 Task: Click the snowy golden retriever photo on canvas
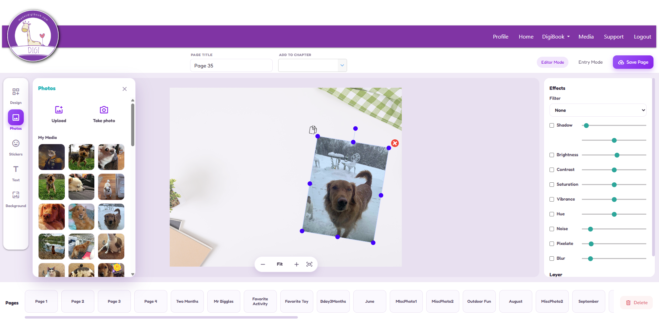pyautogui.click(x=345, y=189)
